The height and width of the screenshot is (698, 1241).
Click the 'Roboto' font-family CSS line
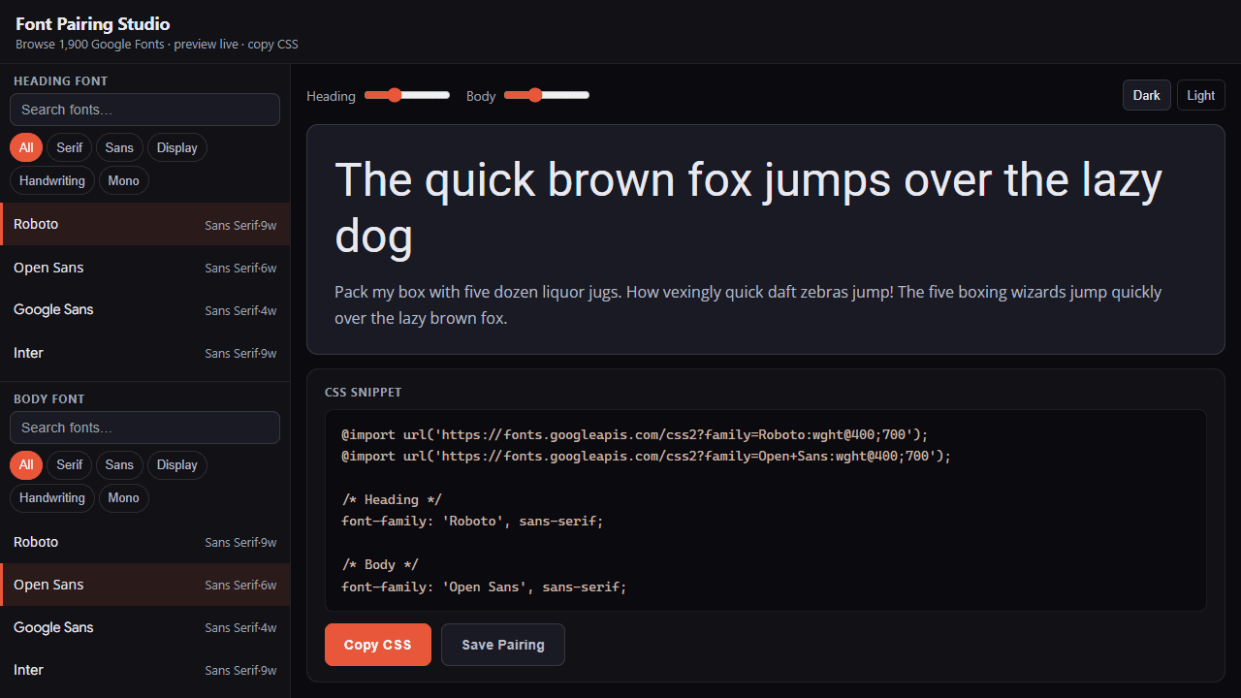tap(472, 522)
